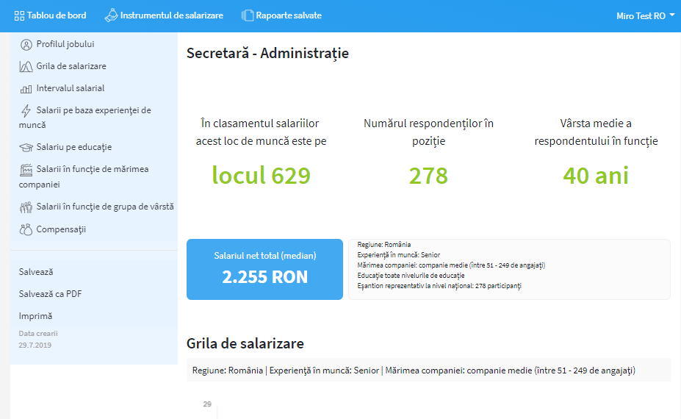The height and width of the screenshot is (419, 681).
Task: Open Salarii pe baza experienței de muncă
Action: (85, 118)
